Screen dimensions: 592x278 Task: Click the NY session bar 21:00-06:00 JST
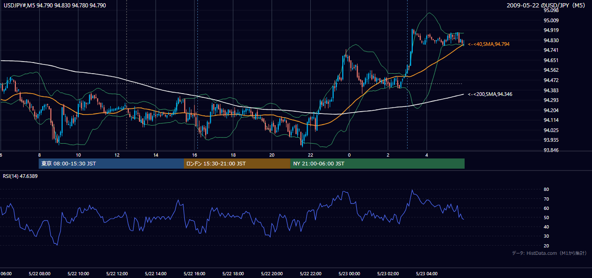[x=378, y=164]
